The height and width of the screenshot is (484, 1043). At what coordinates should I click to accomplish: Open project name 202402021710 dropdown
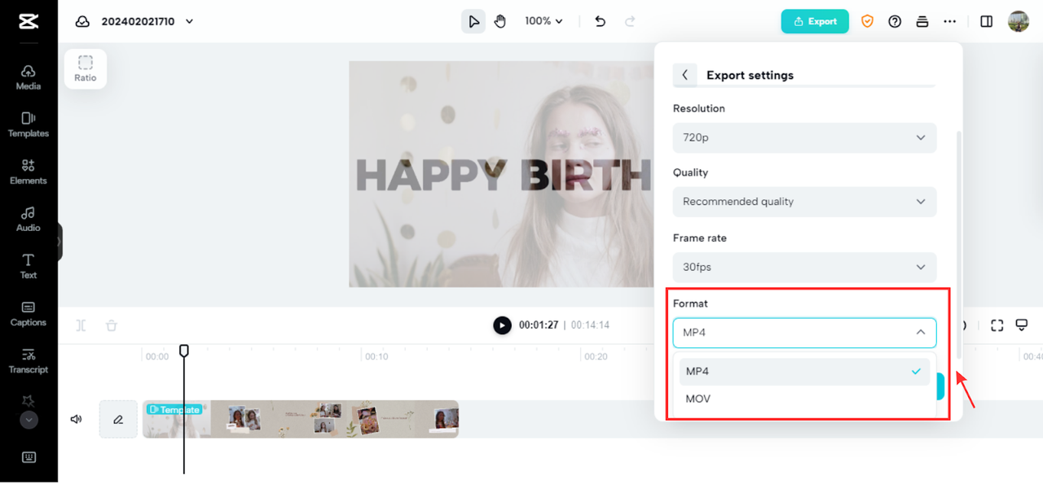pyautogui.click(x=147, y=22)
